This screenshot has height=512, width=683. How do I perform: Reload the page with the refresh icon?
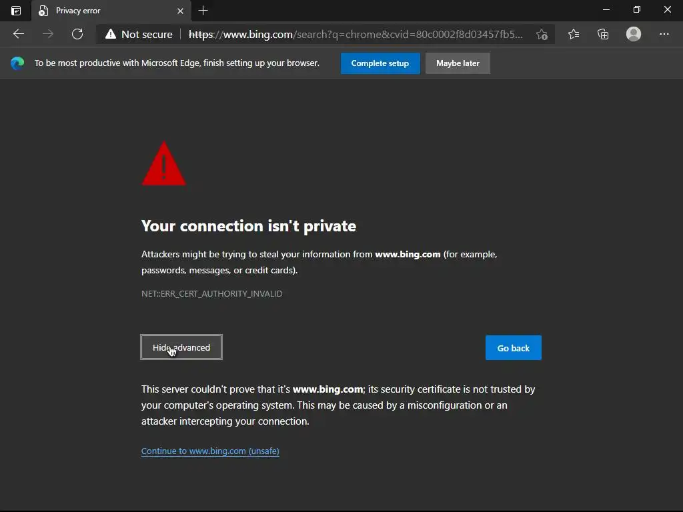pyautogui.click(x=77, y=34)
